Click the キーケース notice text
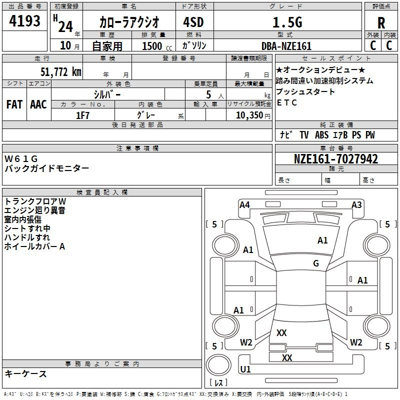Image resolution: width=400 pixels, height=400 pixels. [26, 374]
